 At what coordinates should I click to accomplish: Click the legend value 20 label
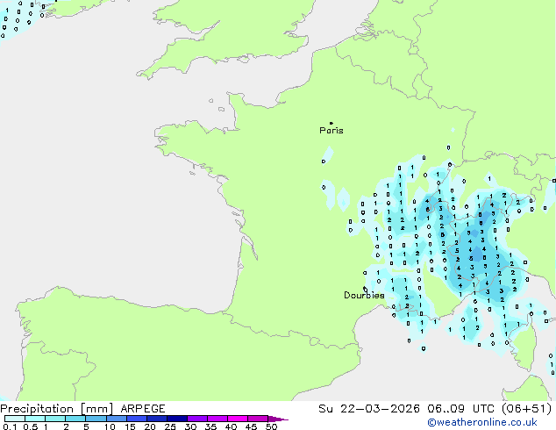(150, 426)
